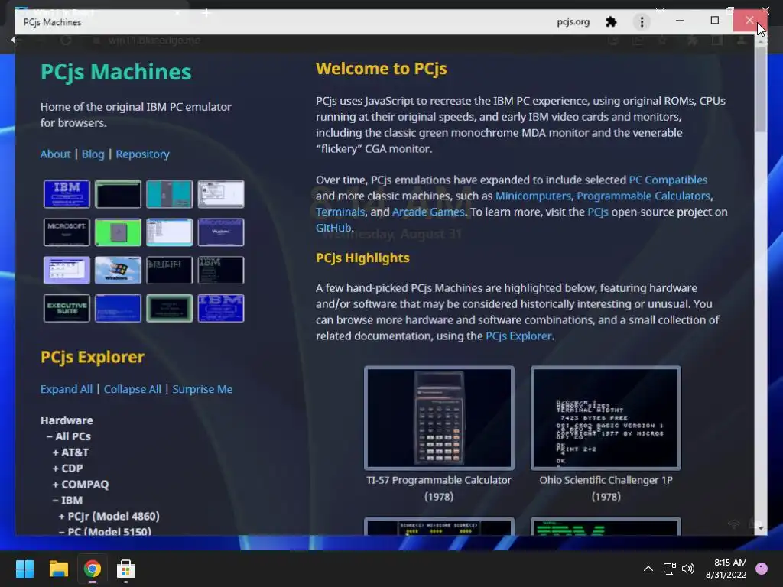Click the PCjs link before open-source project
This screenshot has width=783, height=587.
point(597,212)
